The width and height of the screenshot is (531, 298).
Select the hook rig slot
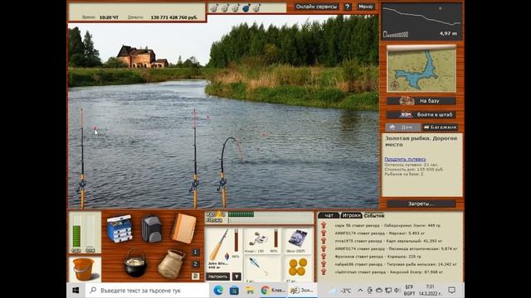pos(262,269)
